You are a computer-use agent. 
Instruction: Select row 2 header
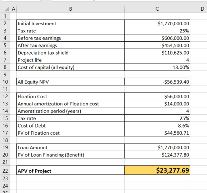(5, 24)
